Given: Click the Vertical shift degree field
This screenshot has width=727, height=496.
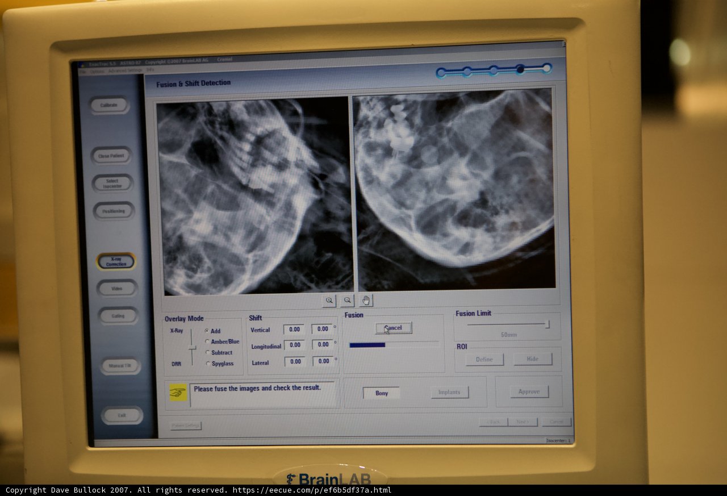Looking at the screenshot, I should (322, 329).
